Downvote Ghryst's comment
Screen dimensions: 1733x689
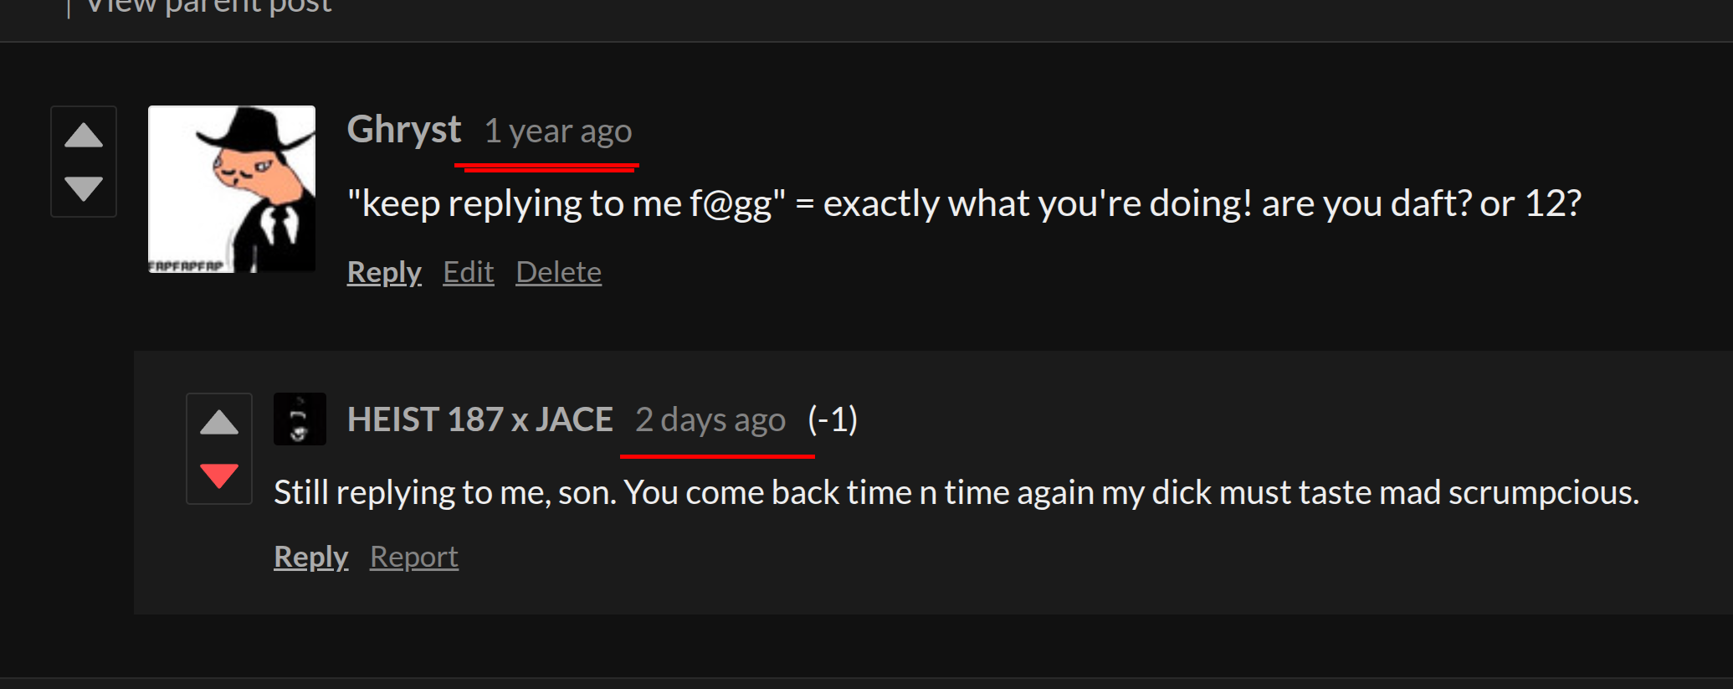pos(84,188)
